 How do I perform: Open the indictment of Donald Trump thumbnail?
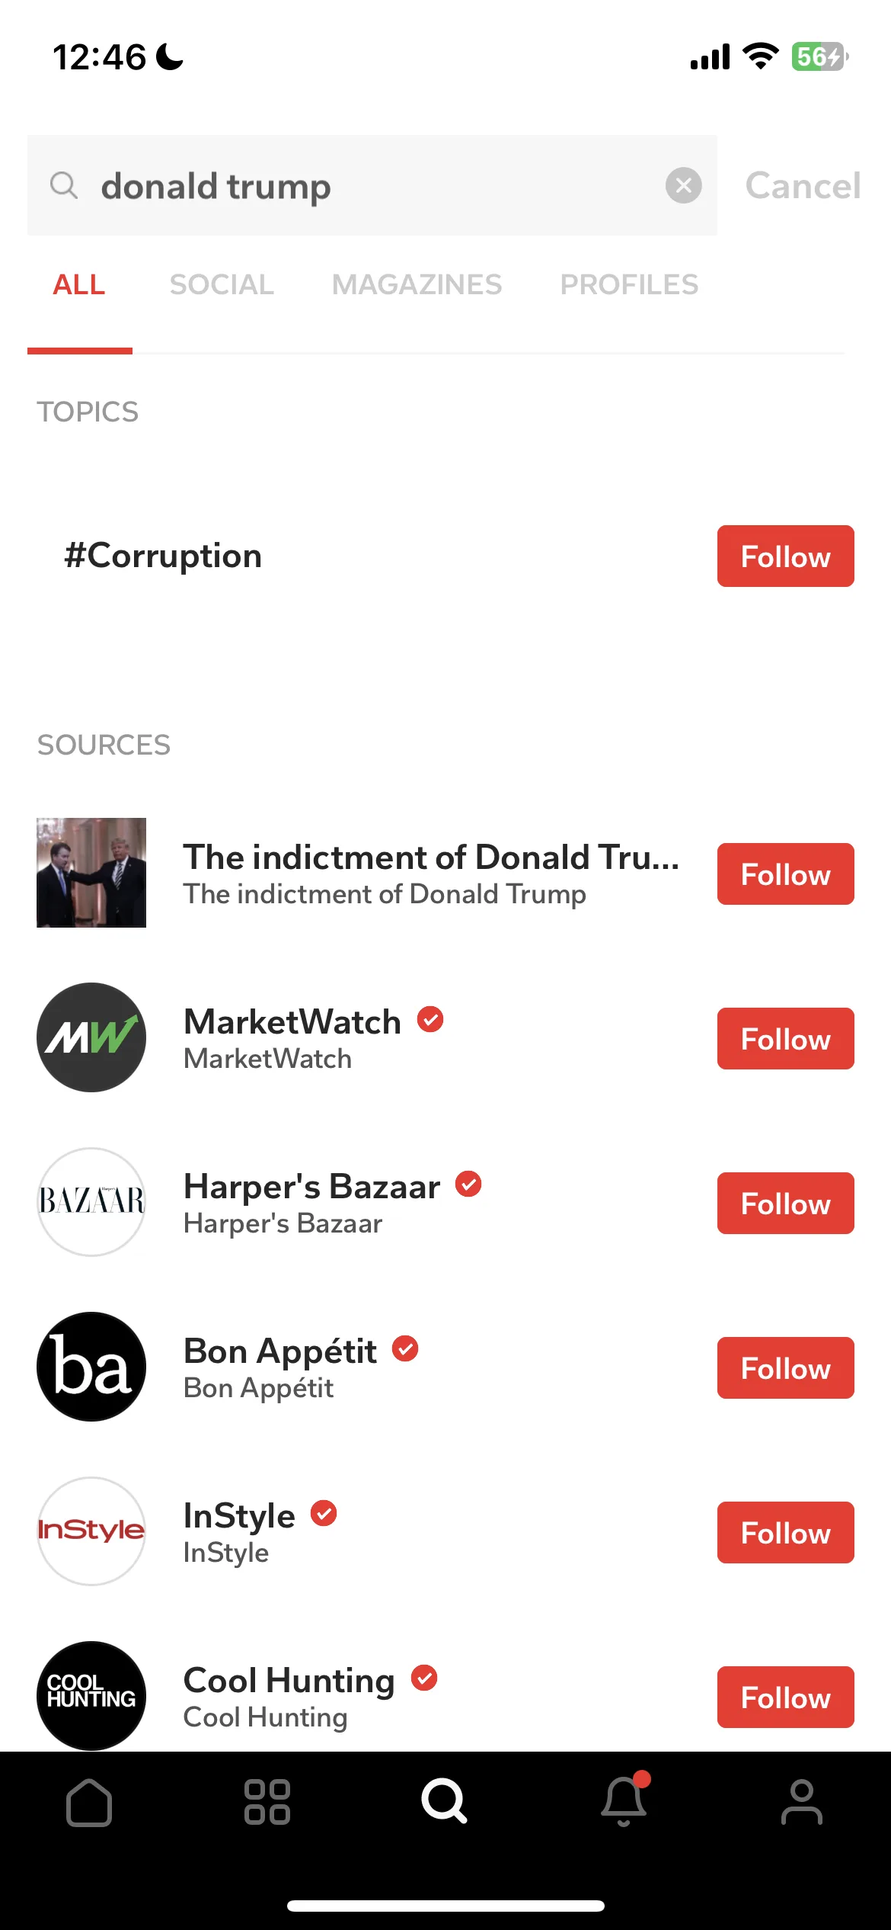91,873
